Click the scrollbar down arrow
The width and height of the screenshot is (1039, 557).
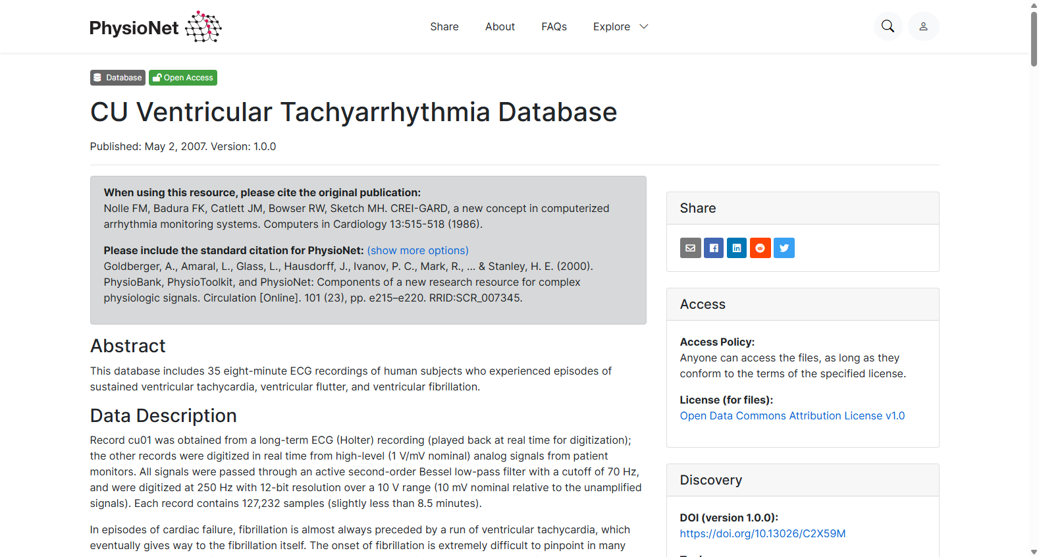click(1034, 552)
